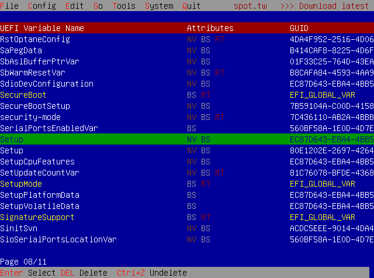This screenshot has width=374, height=278.
Task: Click the Quit menu item
Action: [191, 6]
